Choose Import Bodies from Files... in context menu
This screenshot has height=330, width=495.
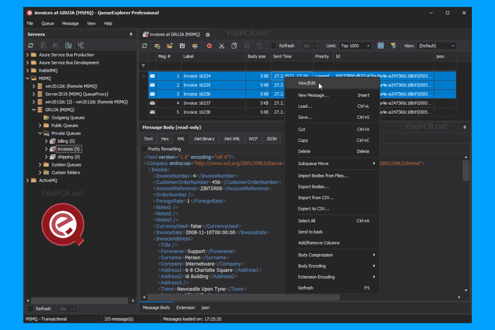point(332,176)
